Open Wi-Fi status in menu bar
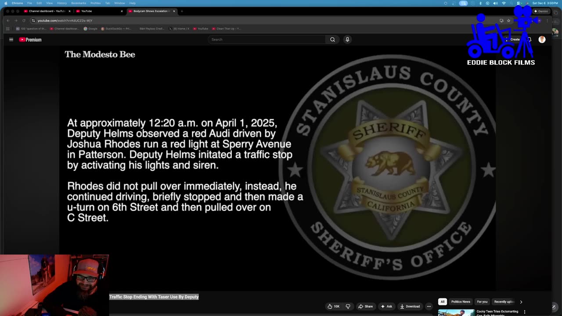 coord(504,3)
